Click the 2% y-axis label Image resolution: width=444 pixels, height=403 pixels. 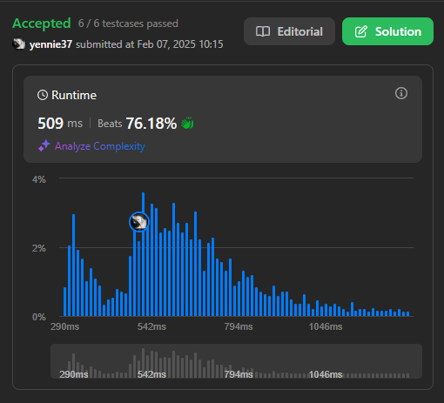click(39, 248)
